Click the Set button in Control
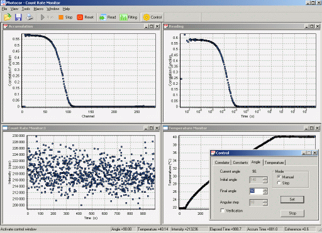Image resolution: width=322 pixels, height=233 pixels. pyautogui.click(x=292, y=199)
